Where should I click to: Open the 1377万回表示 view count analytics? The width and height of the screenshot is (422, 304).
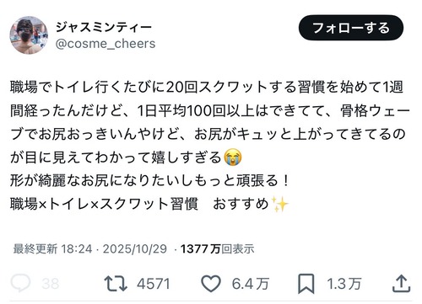[217, 249]
